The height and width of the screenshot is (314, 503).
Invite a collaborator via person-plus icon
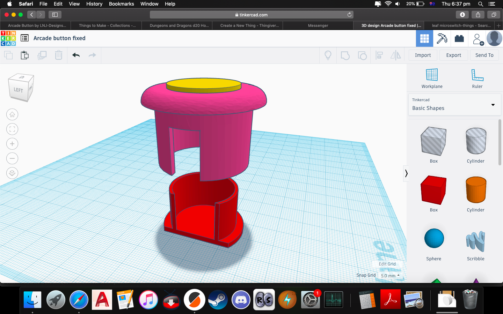(478, 39)
